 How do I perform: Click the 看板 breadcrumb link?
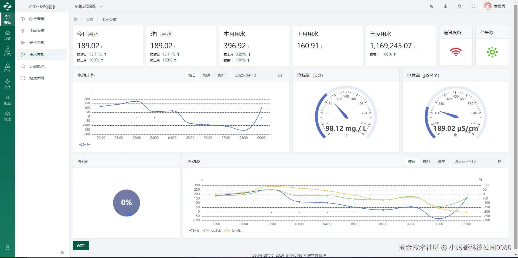[x=90, y=20]
